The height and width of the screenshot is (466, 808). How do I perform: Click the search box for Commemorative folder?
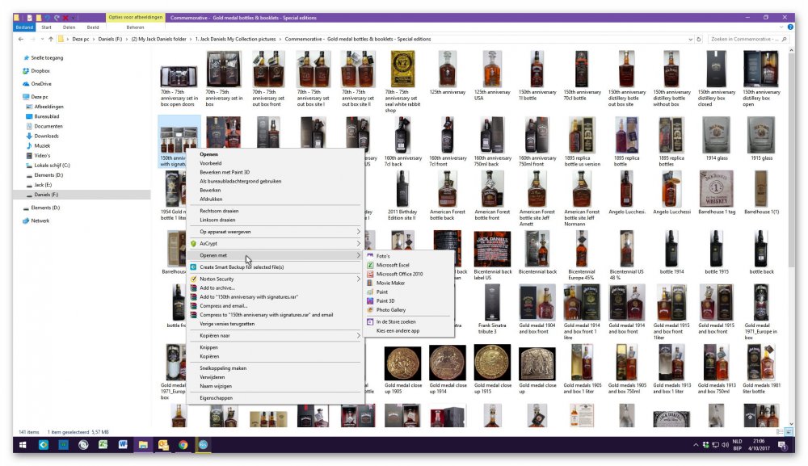743,39
